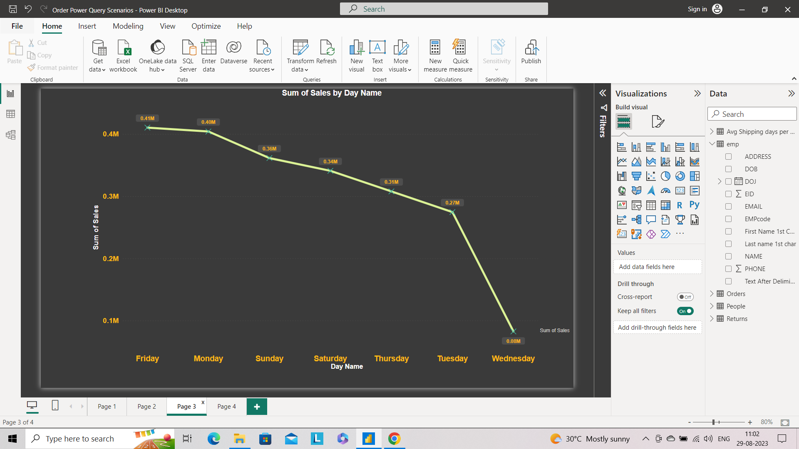
Task: Check the EMAIL field checkbox
Action: [x=729, y=206]
